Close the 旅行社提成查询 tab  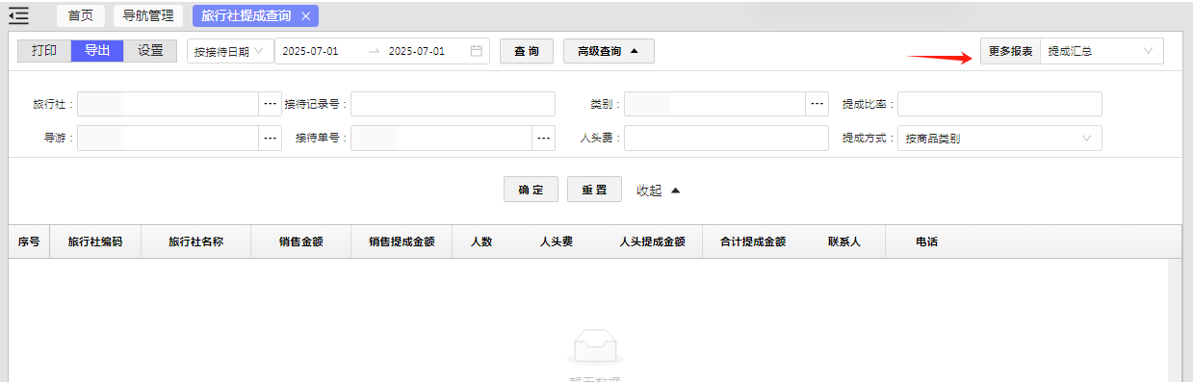305,16
